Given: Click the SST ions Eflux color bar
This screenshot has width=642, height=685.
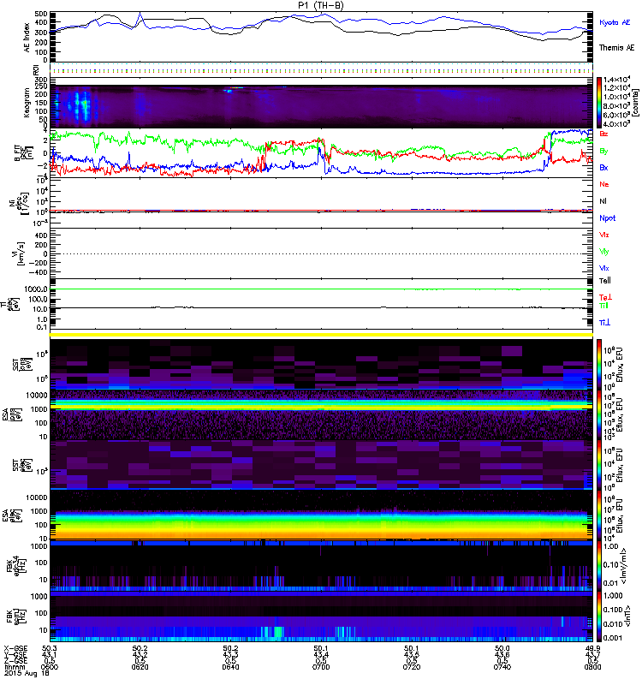Looking at the screenshot, I should (x=599, y=364).
